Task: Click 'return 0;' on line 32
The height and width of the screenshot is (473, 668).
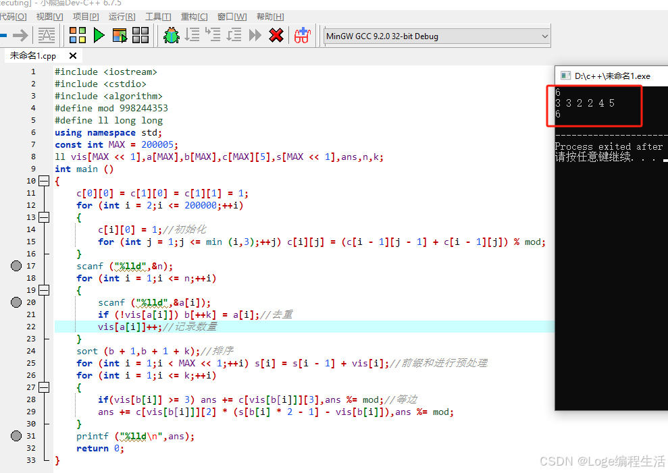Action: (100, 448)
